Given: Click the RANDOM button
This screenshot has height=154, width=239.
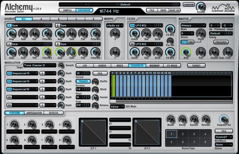Looking at the screenshot, I should click(189, 4).
